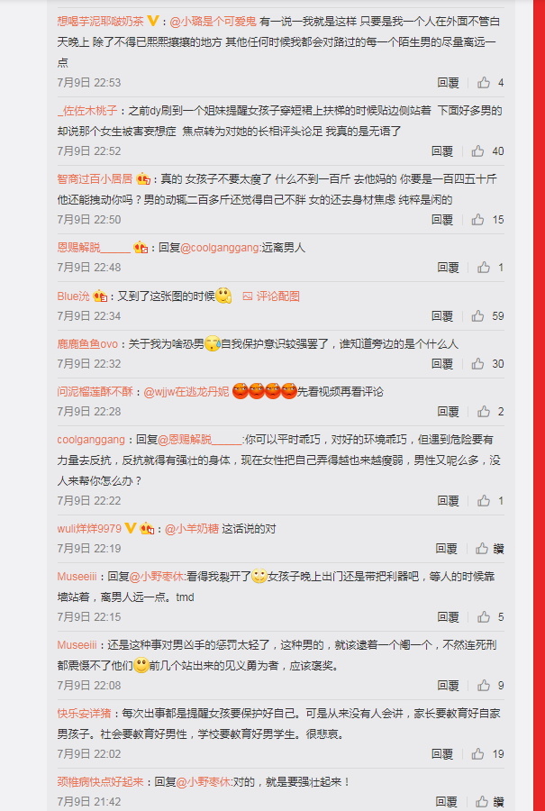The image size is (545, 811).
Task: Like the 想喝芋泥耶啵奶茶 comment with 4 likes
Action: (484, 82)
